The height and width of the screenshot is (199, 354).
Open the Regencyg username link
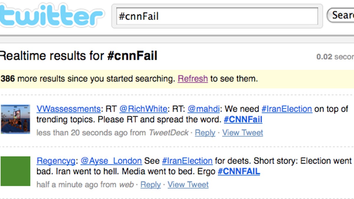point(56,161)
